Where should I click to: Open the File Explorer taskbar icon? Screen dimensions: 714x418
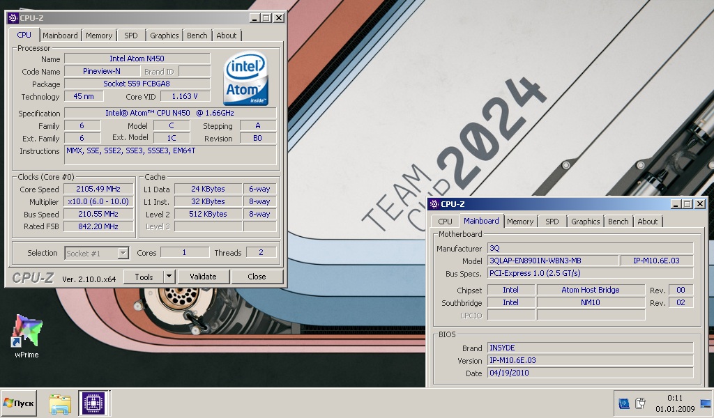[x=60, y=403]
